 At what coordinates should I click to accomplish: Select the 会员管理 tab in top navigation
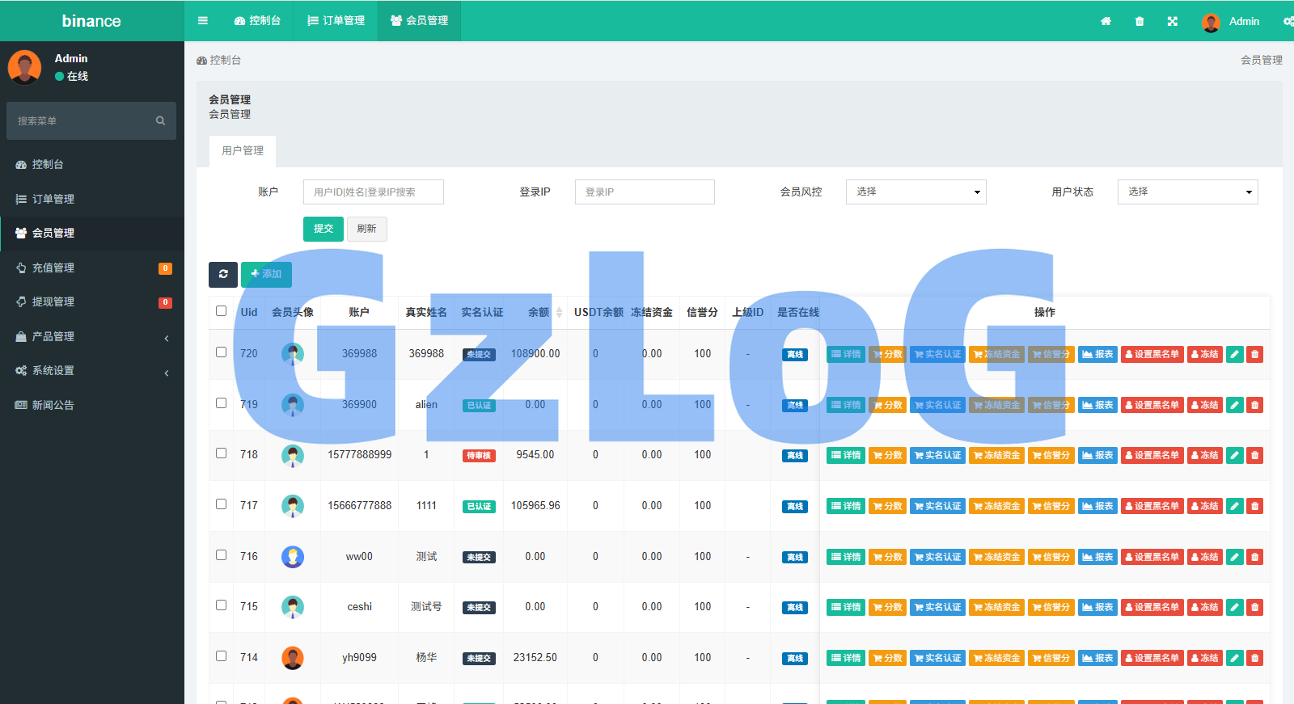point(419,21)
